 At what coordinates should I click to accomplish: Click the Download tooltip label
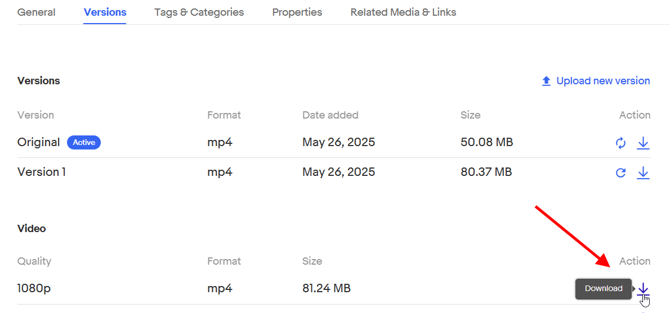pyautogui.click(x=604, y=289)
